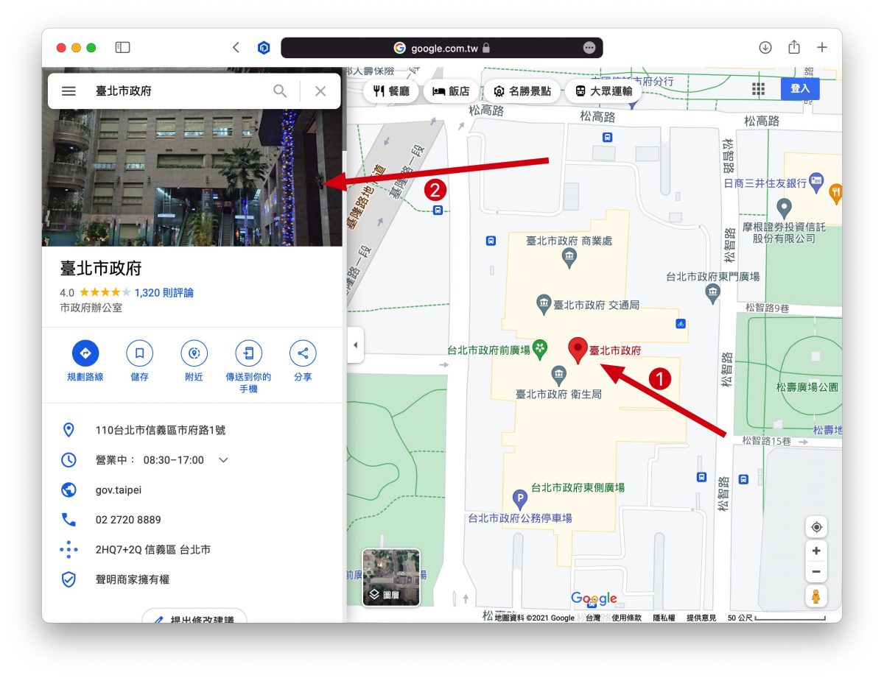Image resolution: width=884 pixels, height=678 pixels.
Task: Click the building photo of 臺北市政府
Action: 192,177
